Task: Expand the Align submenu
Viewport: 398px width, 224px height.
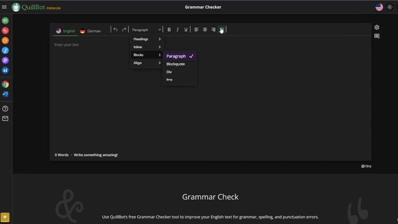Action: [147, 63]
